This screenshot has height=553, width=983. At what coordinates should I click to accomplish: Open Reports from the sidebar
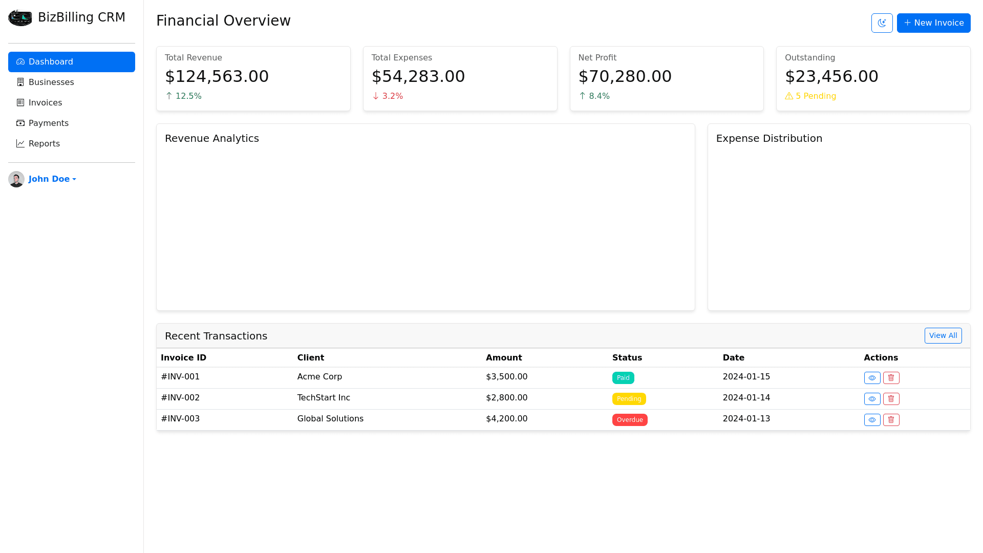click(44, 144)
